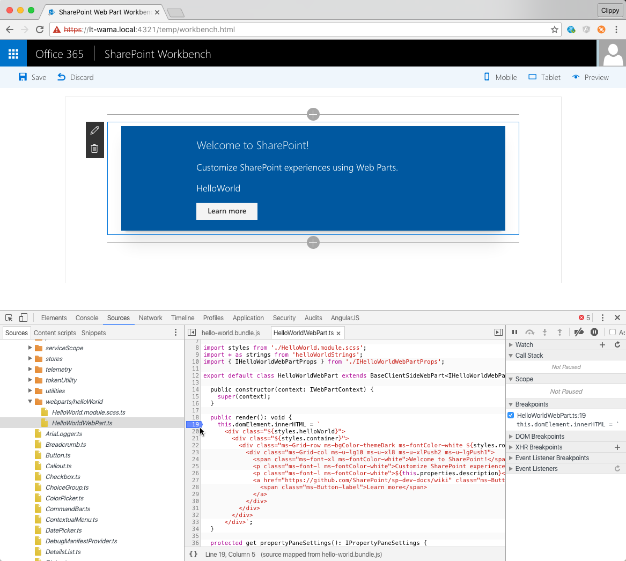Delete the web part with the trash icon
The height and width of the screenshot is (561, 626).
(x=94, y=149)
